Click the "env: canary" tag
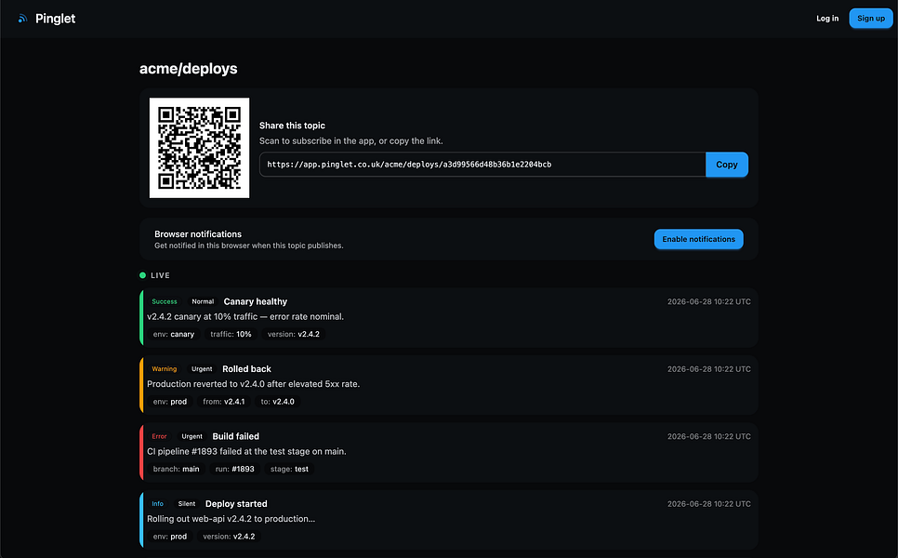 [x=174, y=334]
